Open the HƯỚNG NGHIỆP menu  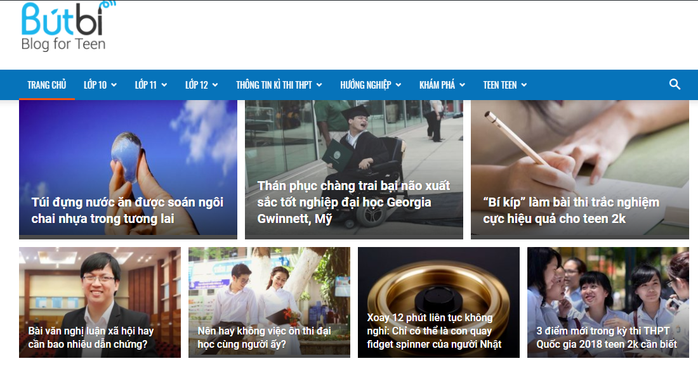click(x=371, y=85)
